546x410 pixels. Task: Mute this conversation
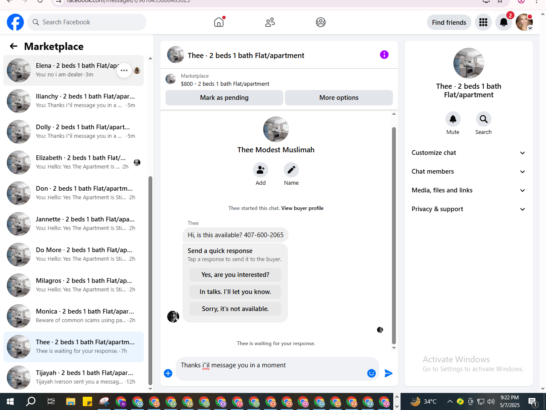pos(453,119)
